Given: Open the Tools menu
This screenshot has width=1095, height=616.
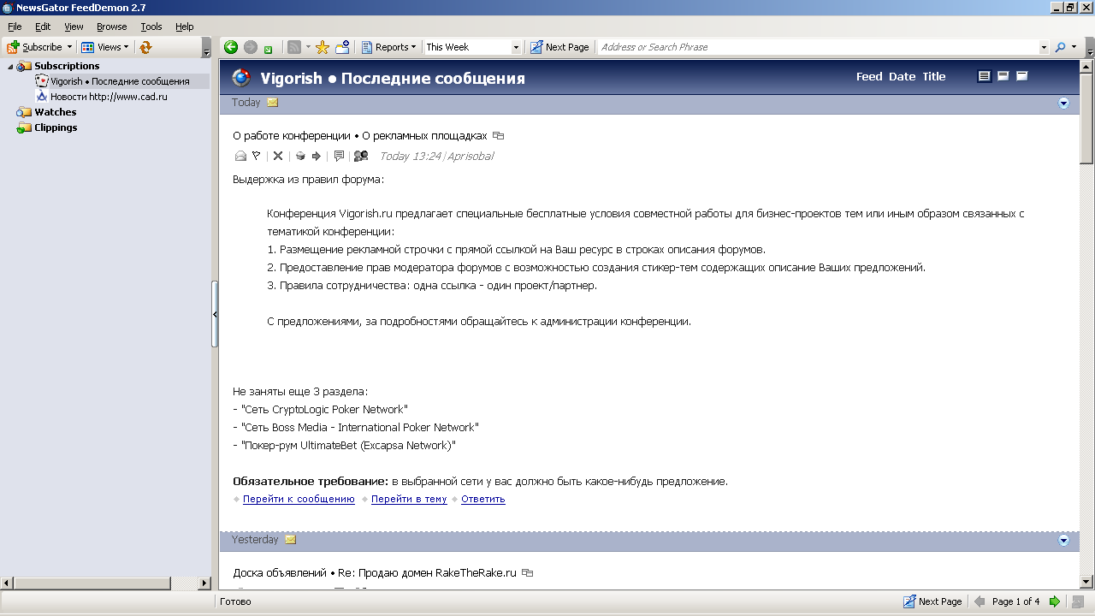Looking at the screenshot, I should [151, 27].
